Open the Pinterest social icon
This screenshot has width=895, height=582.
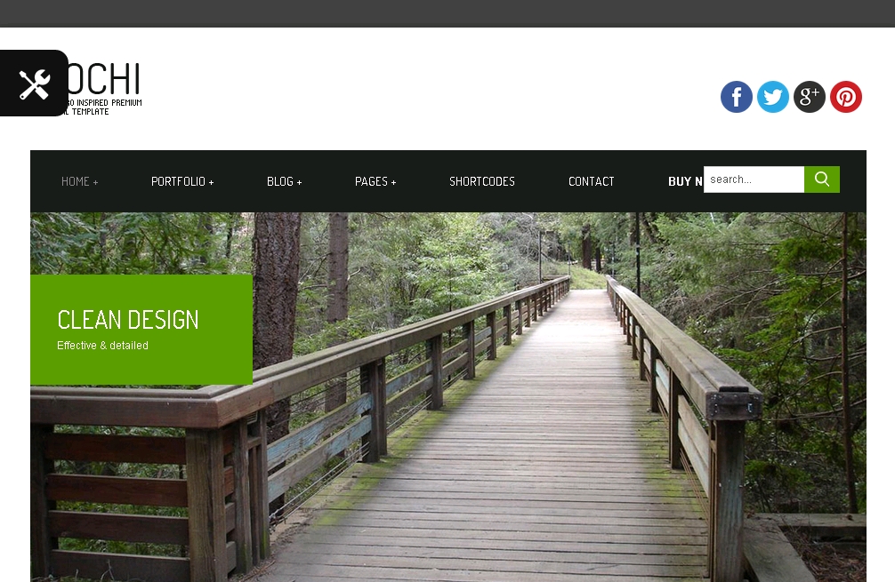click(x=846, y=96)
